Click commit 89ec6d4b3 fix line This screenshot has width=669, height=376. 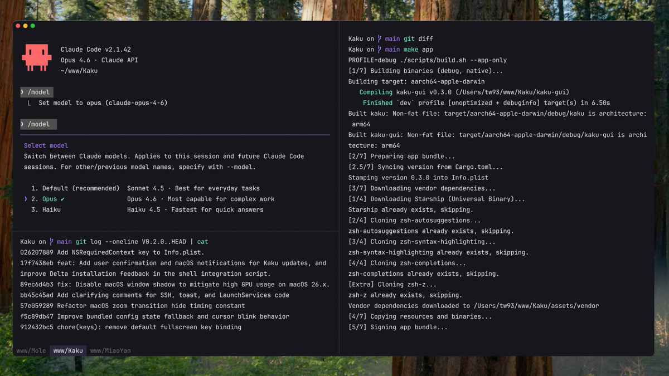pyautogui.click(x=175, y=285)
